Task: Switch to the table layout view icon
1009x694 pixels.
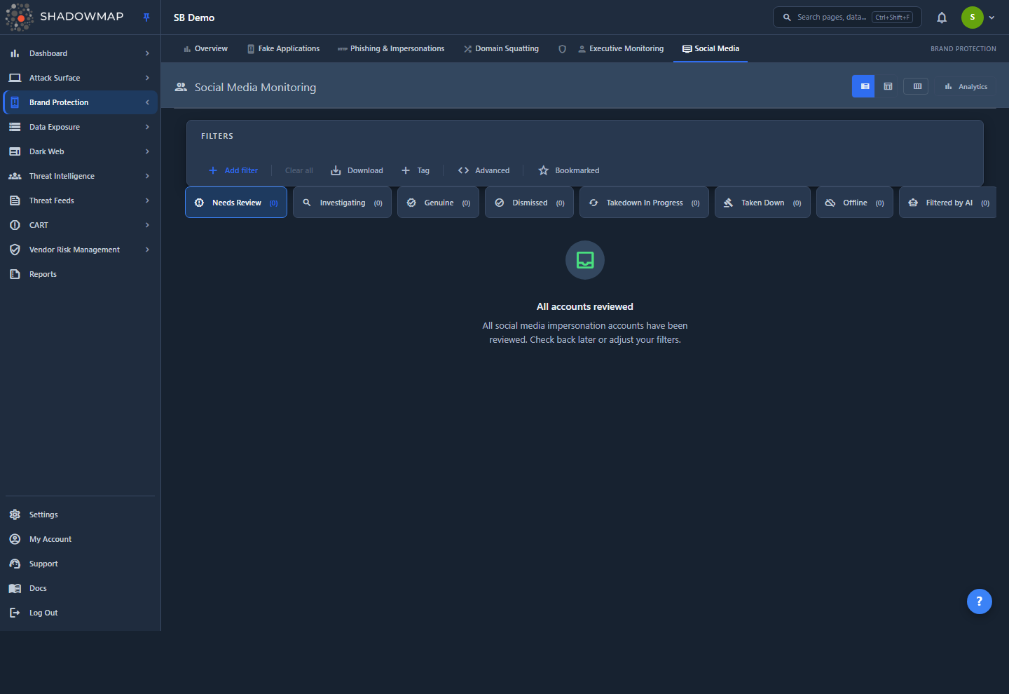Action: coord(888,86)
